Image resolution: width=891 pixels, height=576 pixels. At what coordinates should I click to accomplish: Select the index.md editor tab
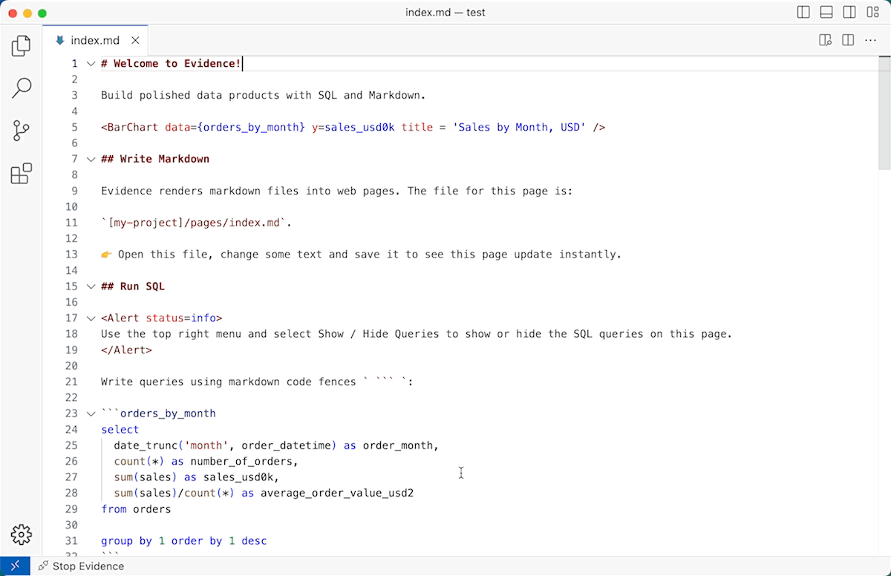tap(94, 40)
